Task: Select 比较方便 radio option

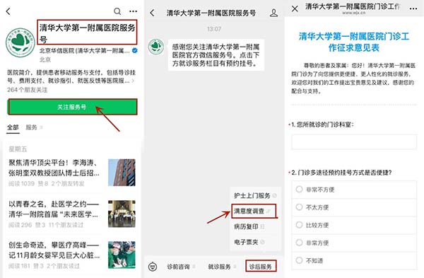Action: (x=354, y=225)
